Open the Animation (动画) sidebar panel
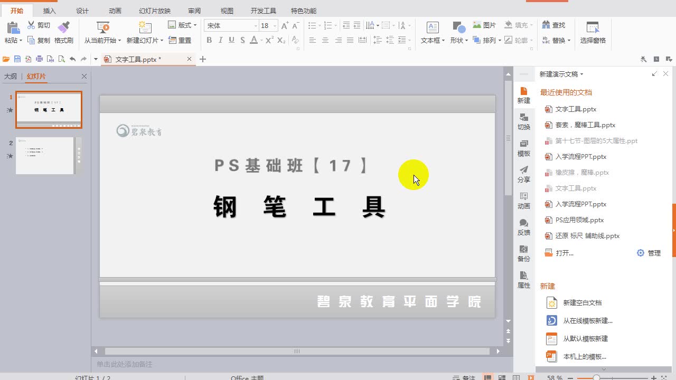676x380 pixels. [x=524, y=201]
